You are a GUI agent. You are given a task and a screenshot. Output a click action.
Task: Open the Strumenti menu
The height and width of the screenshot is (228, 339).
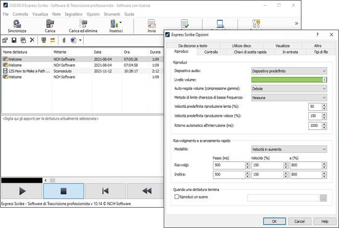click(112, 14)
